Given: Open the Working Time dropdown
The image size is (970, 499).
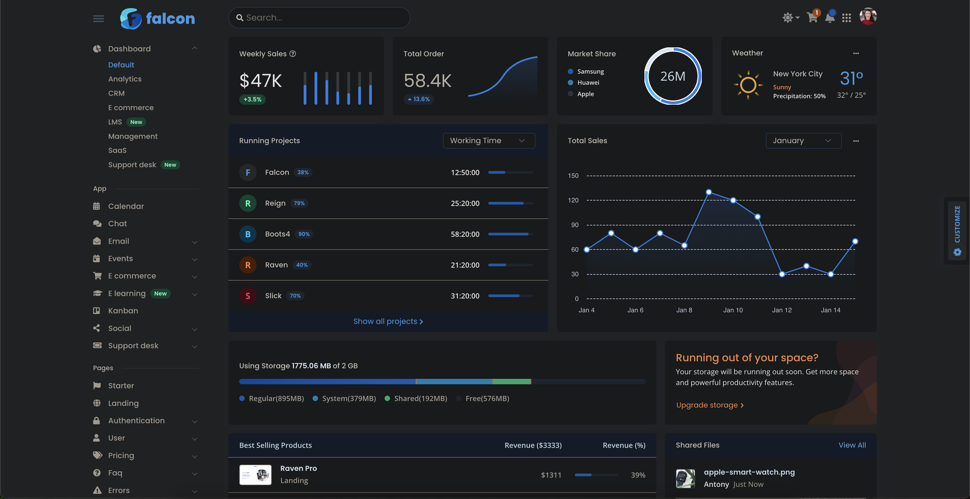Looking at the screenshot, I should [x=489, y=140].
